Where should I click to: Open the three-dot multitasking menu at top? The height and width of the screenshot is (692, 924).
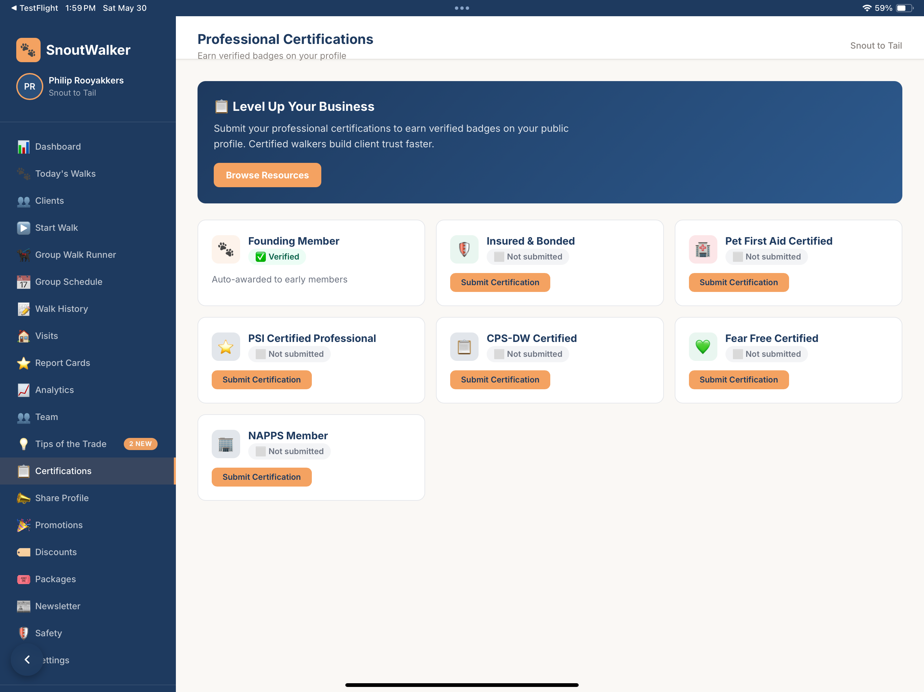[462, 8]
